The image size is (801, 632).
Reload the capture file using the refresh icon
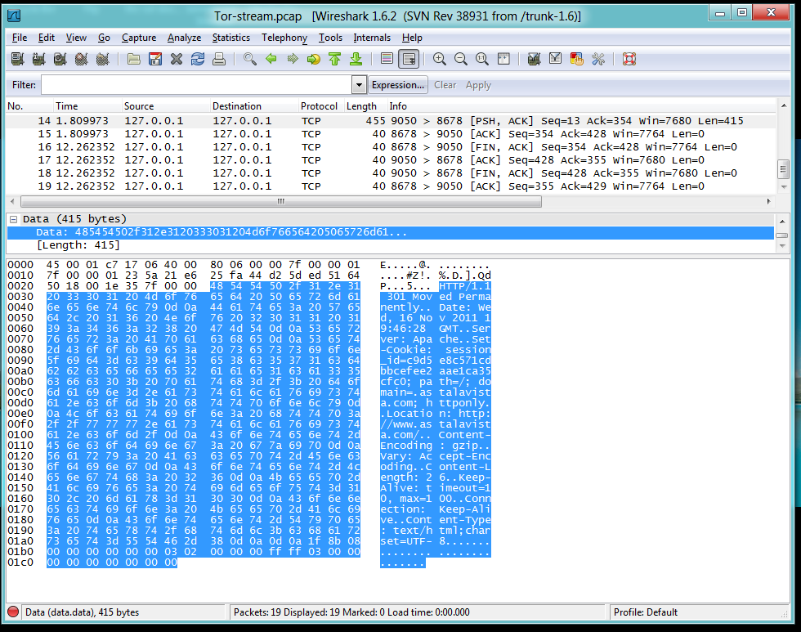198,59
